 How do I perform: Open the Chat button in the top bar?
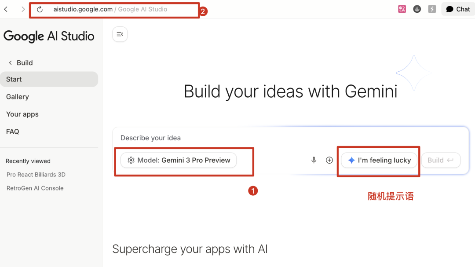pyautogui.click(x=458, y=9)
